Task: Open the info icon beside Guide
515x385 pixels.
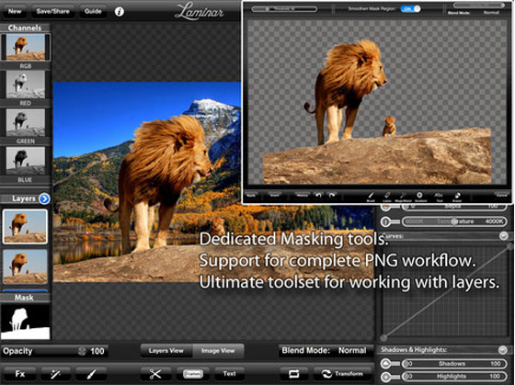Action: (x=120, y=12)
